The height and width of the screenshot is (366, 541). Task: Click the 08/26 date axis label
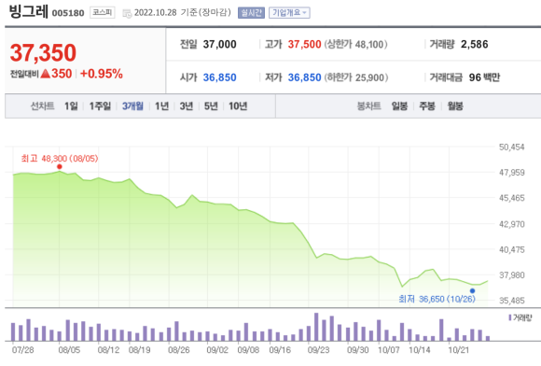[x=179, y=350]
